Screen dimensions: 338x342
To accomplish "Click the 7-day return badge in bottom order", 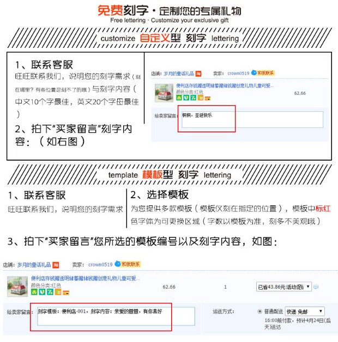I will [50, 292].
